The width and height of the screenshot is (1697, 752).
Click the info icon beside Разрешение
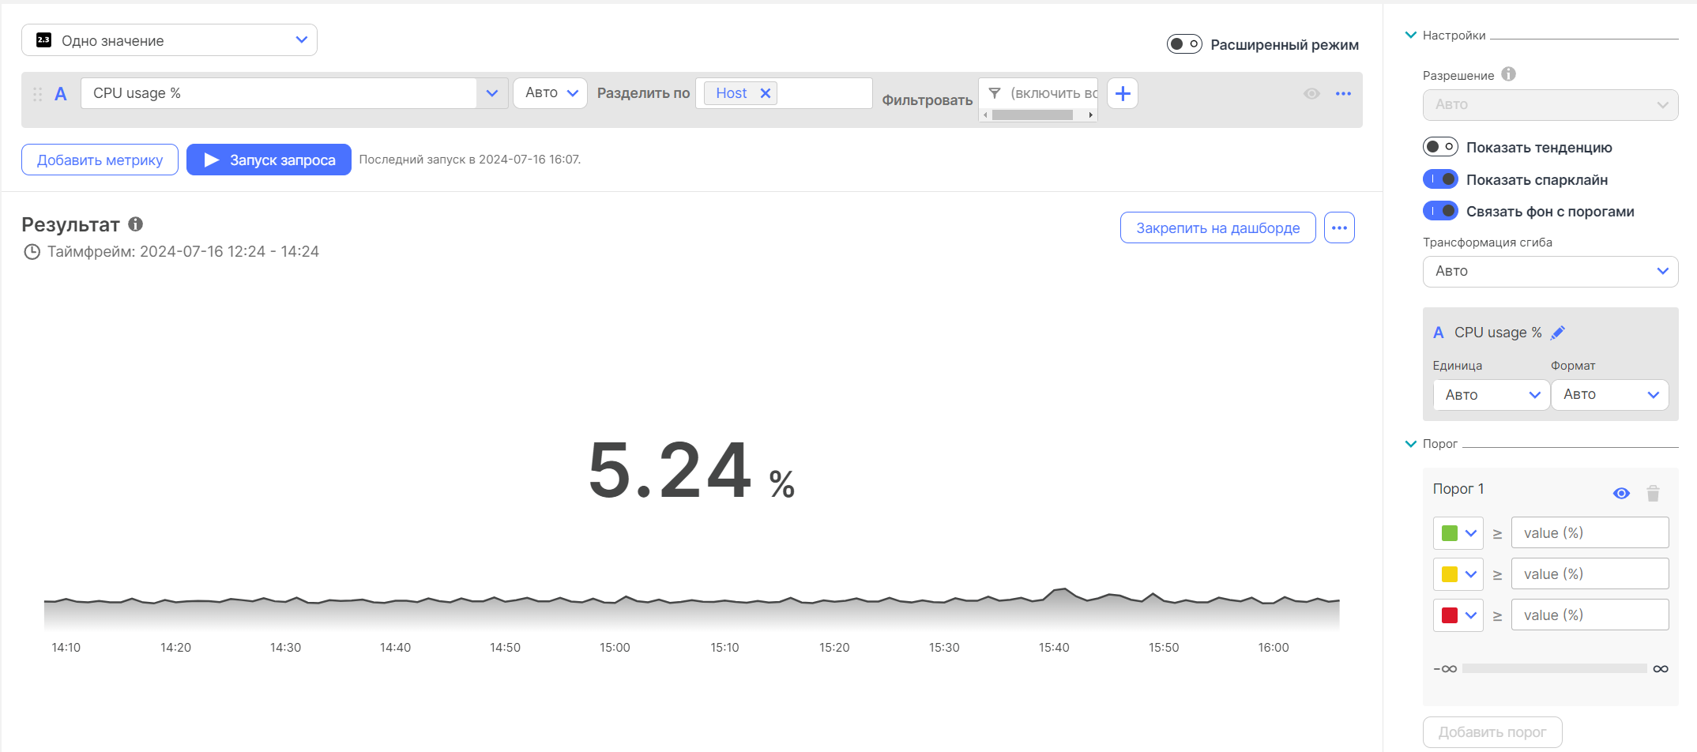1508,74
